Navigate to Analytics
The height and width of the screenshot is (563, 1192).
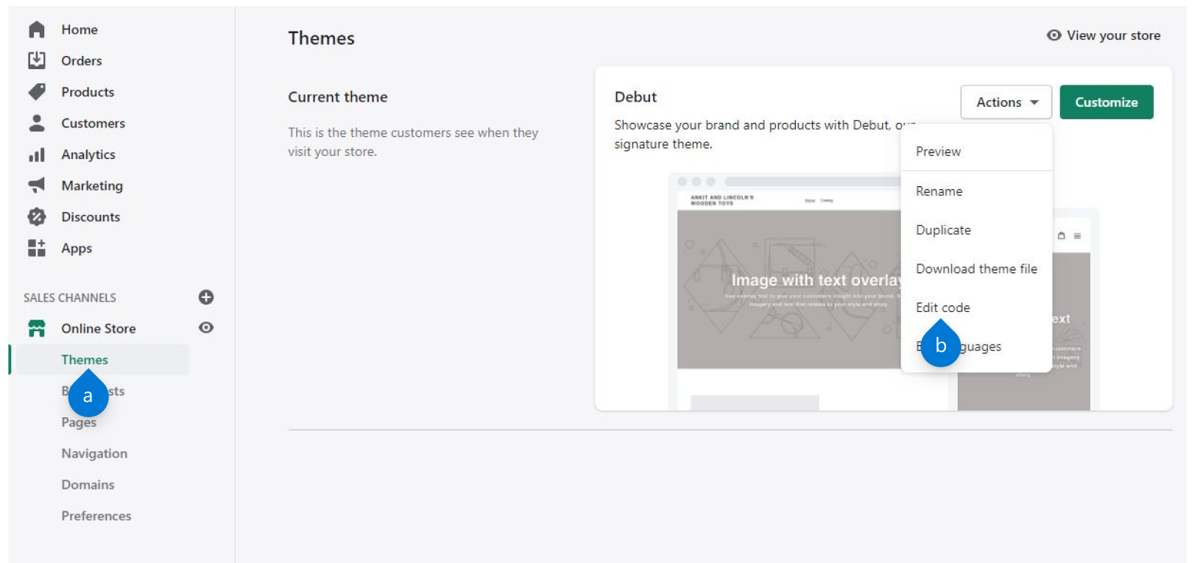pyautogui.click(x=88, y=155)
